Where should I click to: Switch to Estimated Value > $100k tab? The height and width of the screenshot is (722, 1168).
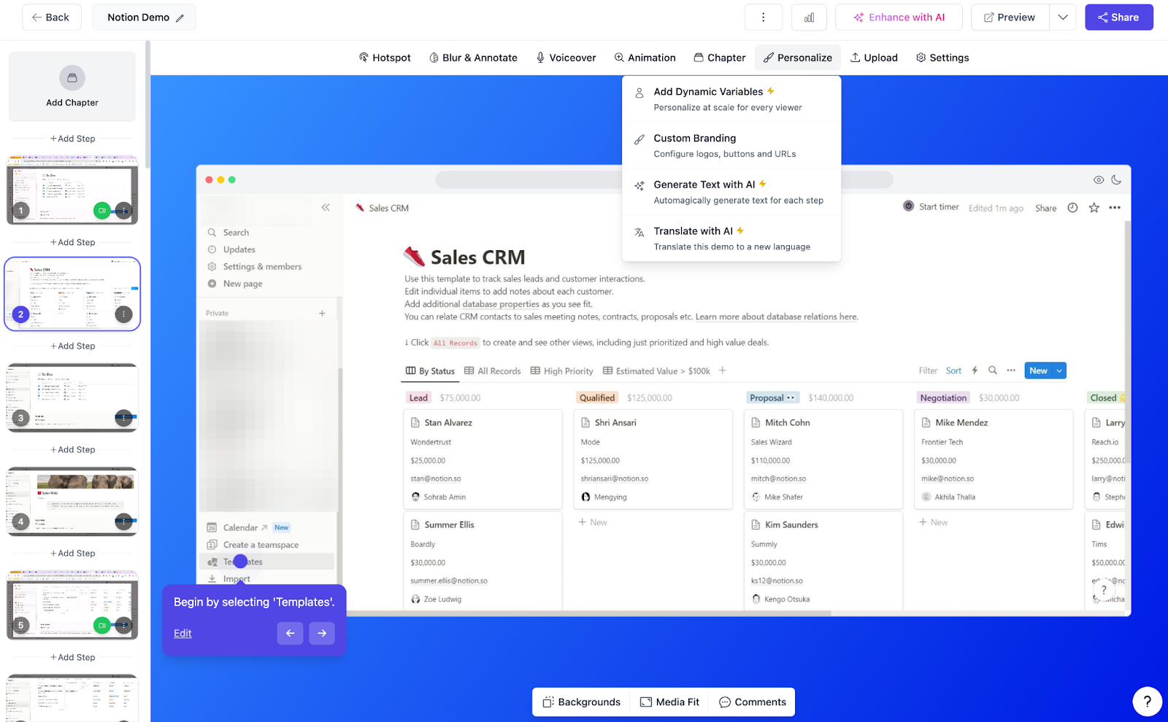[x=656, y=371]
